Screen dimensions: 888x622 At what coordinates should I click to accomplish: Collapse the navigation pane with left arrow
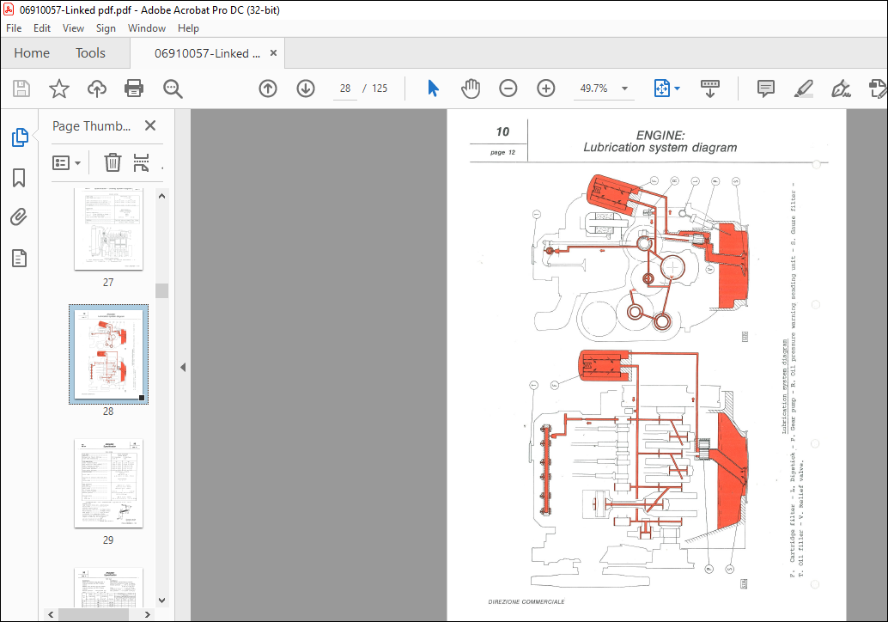(x=183, y=367)
